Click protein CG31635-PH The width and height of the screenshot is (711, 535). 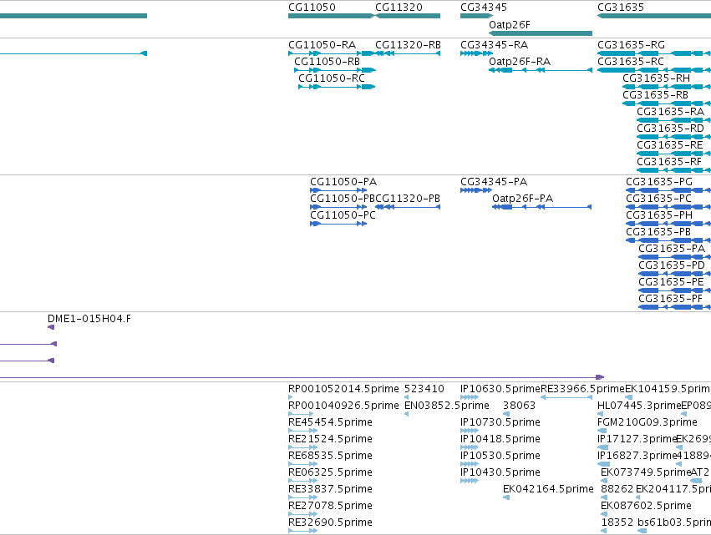(668, 224)
